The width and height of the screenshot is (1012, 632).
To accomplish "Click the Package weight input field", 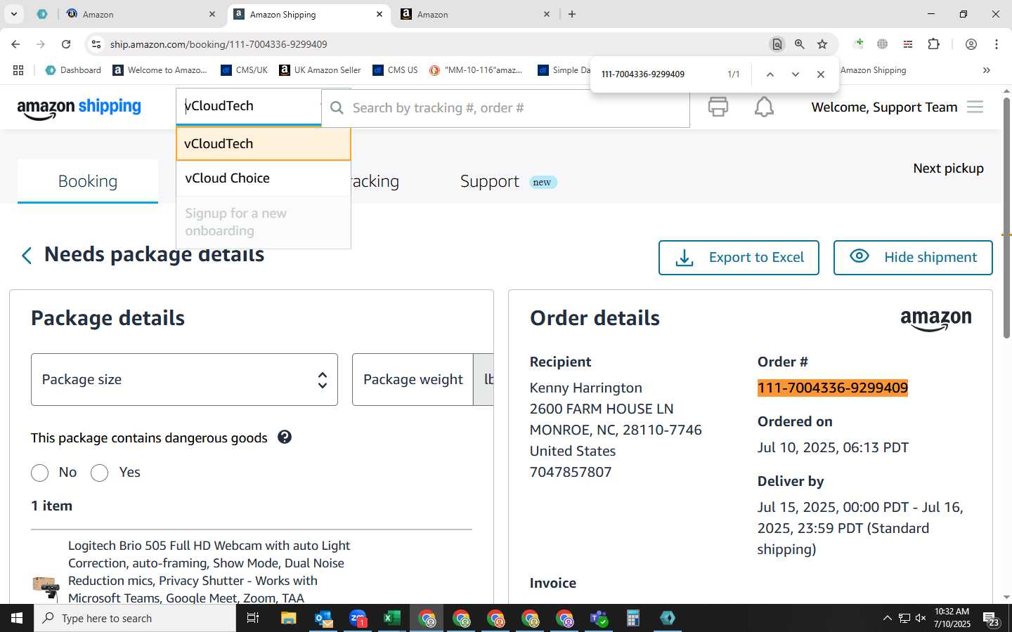I will tap(413, 379).
